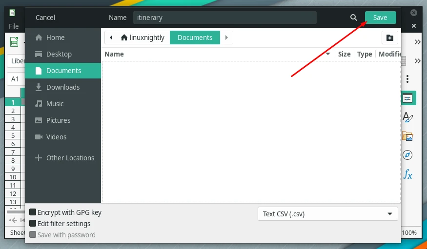The height and width of the screenshot is (249, 427).
Task: Open the Text CSV (.csv) file type dropdown
Action: coord(327,214)
